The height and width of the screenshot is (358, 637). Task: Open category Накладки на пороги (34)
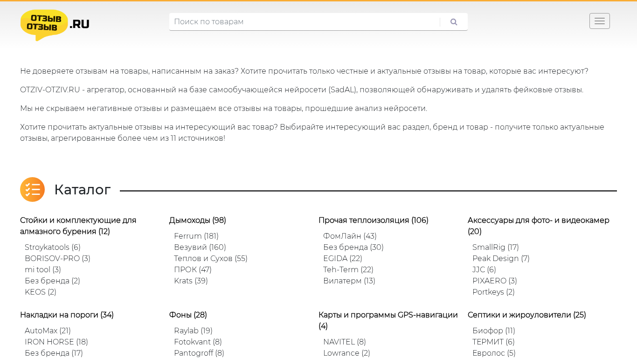pos(67,315)
